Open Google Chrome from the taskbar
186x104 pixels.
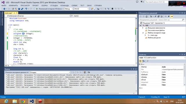[x=23, y=101]
